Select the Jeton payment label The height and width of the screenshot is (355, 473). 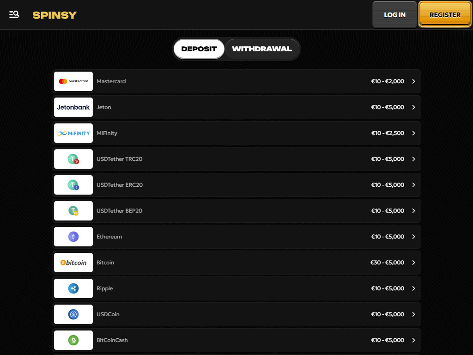(x=104, y=107)
